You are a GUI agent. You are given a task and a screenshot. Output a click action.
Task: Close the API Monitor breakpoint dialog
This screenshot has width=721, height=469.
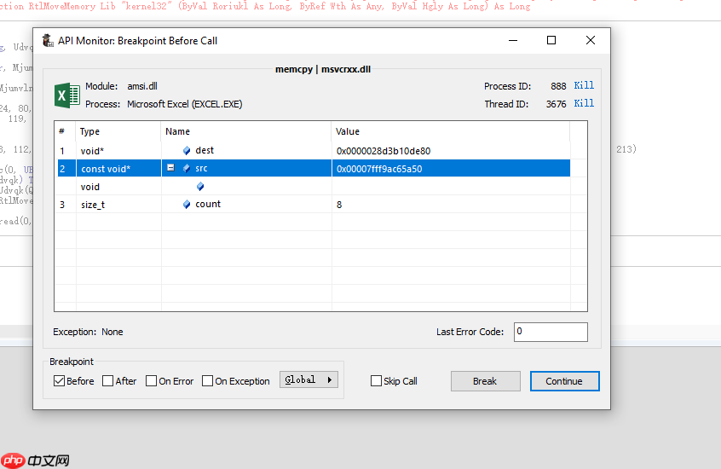pos(591,40)
